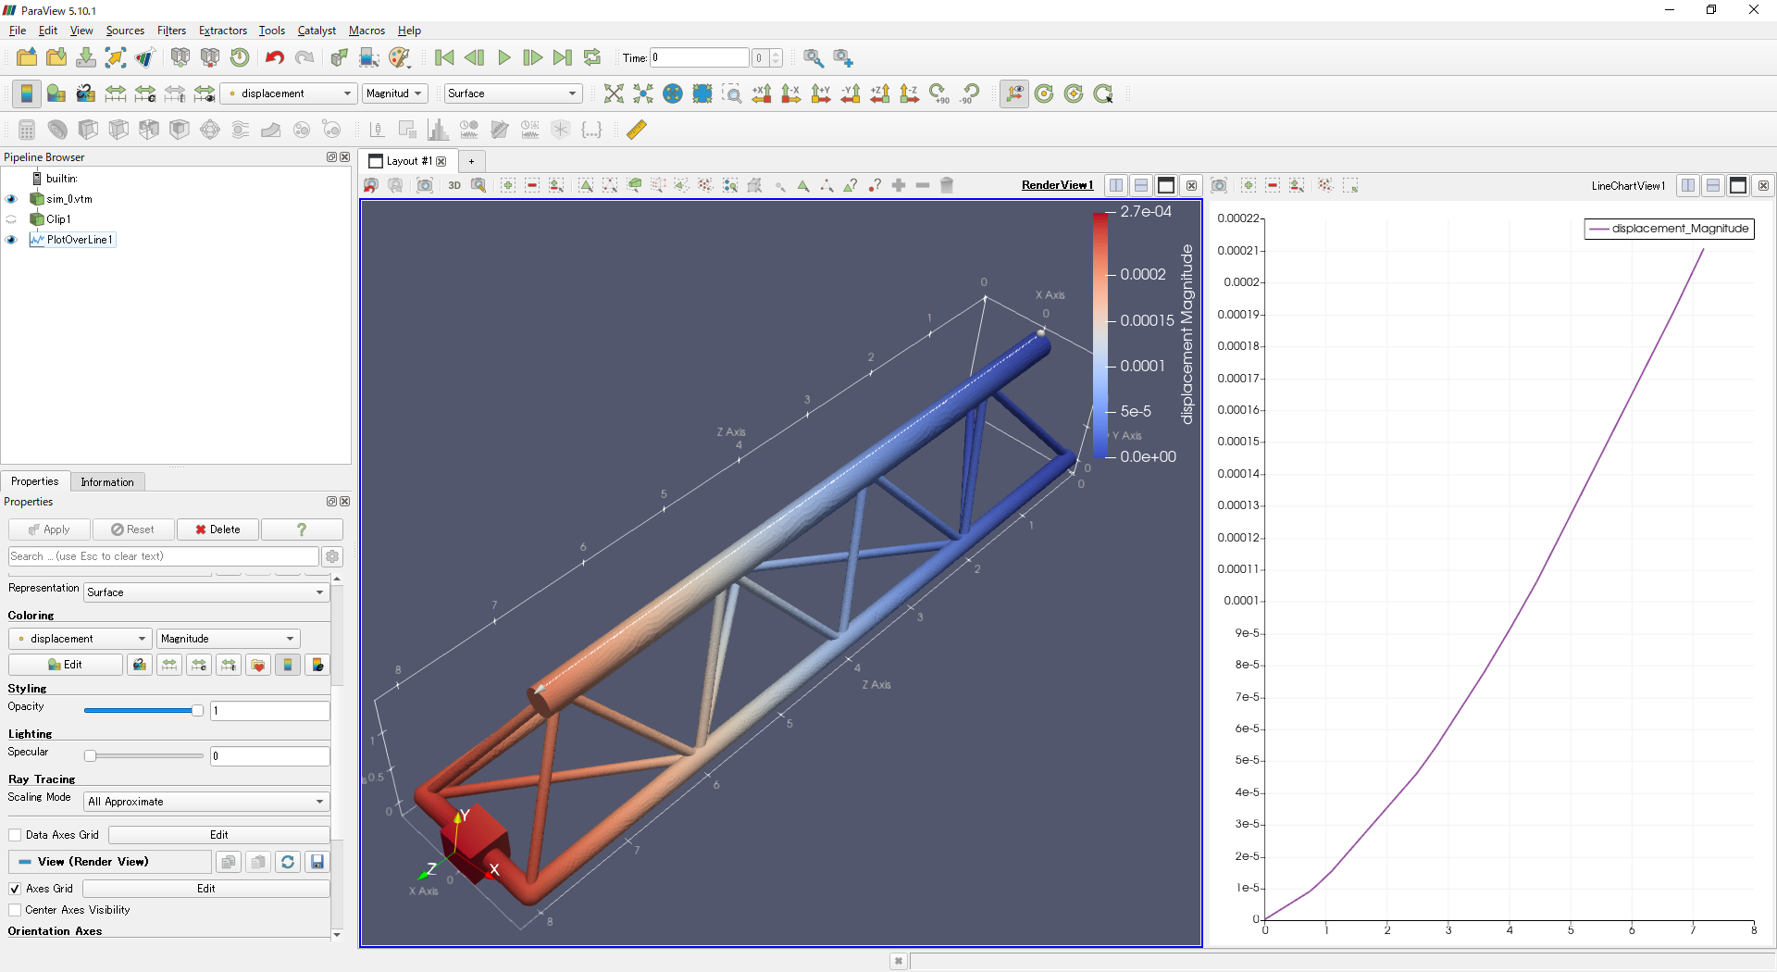Click the Opacity slider handle
This screenshot has width=1777, height=972.
(x=197, y=711)
